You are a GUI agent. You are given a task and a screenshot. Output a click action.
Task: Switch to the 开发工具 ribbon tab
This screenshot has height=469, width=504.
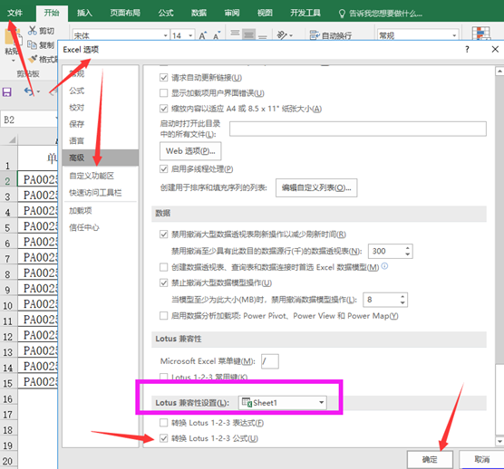tap(305, 13)
